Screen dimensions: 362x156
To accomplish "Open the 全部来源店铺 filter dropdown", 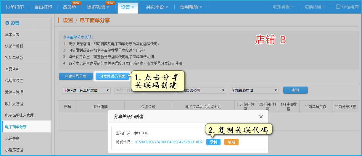I will pyautogui.click(x=254, y=90).
